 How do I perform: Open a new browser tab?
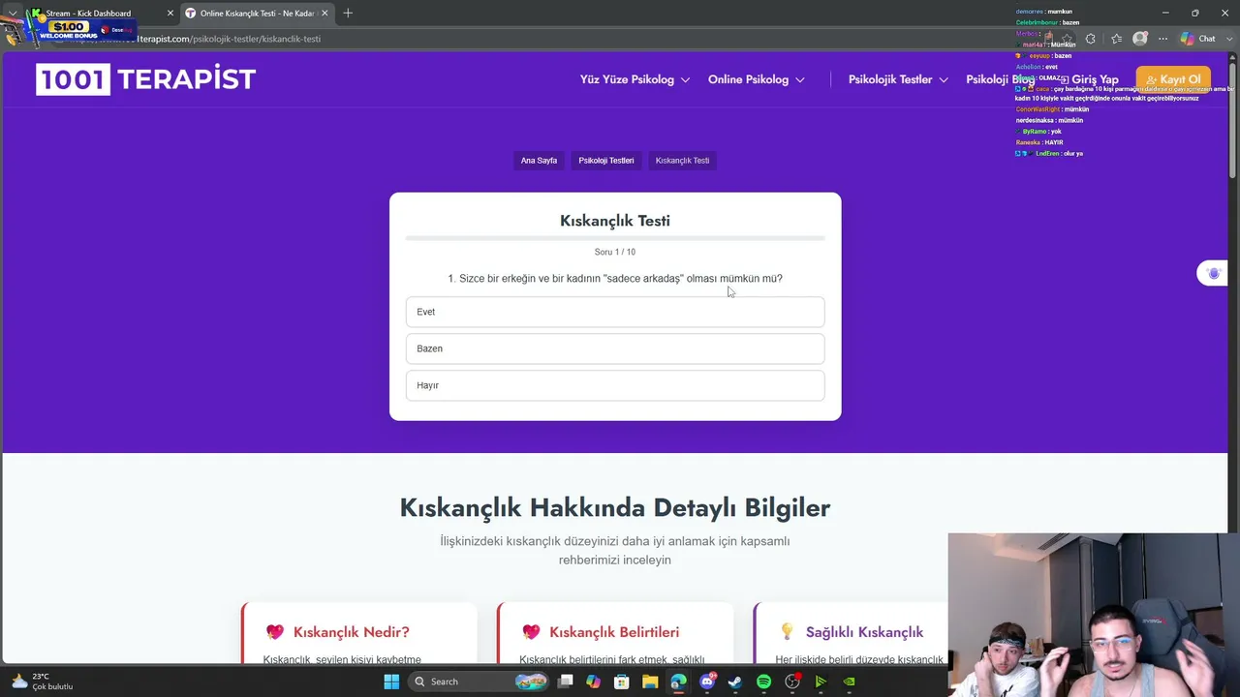[x=348, y=14]
